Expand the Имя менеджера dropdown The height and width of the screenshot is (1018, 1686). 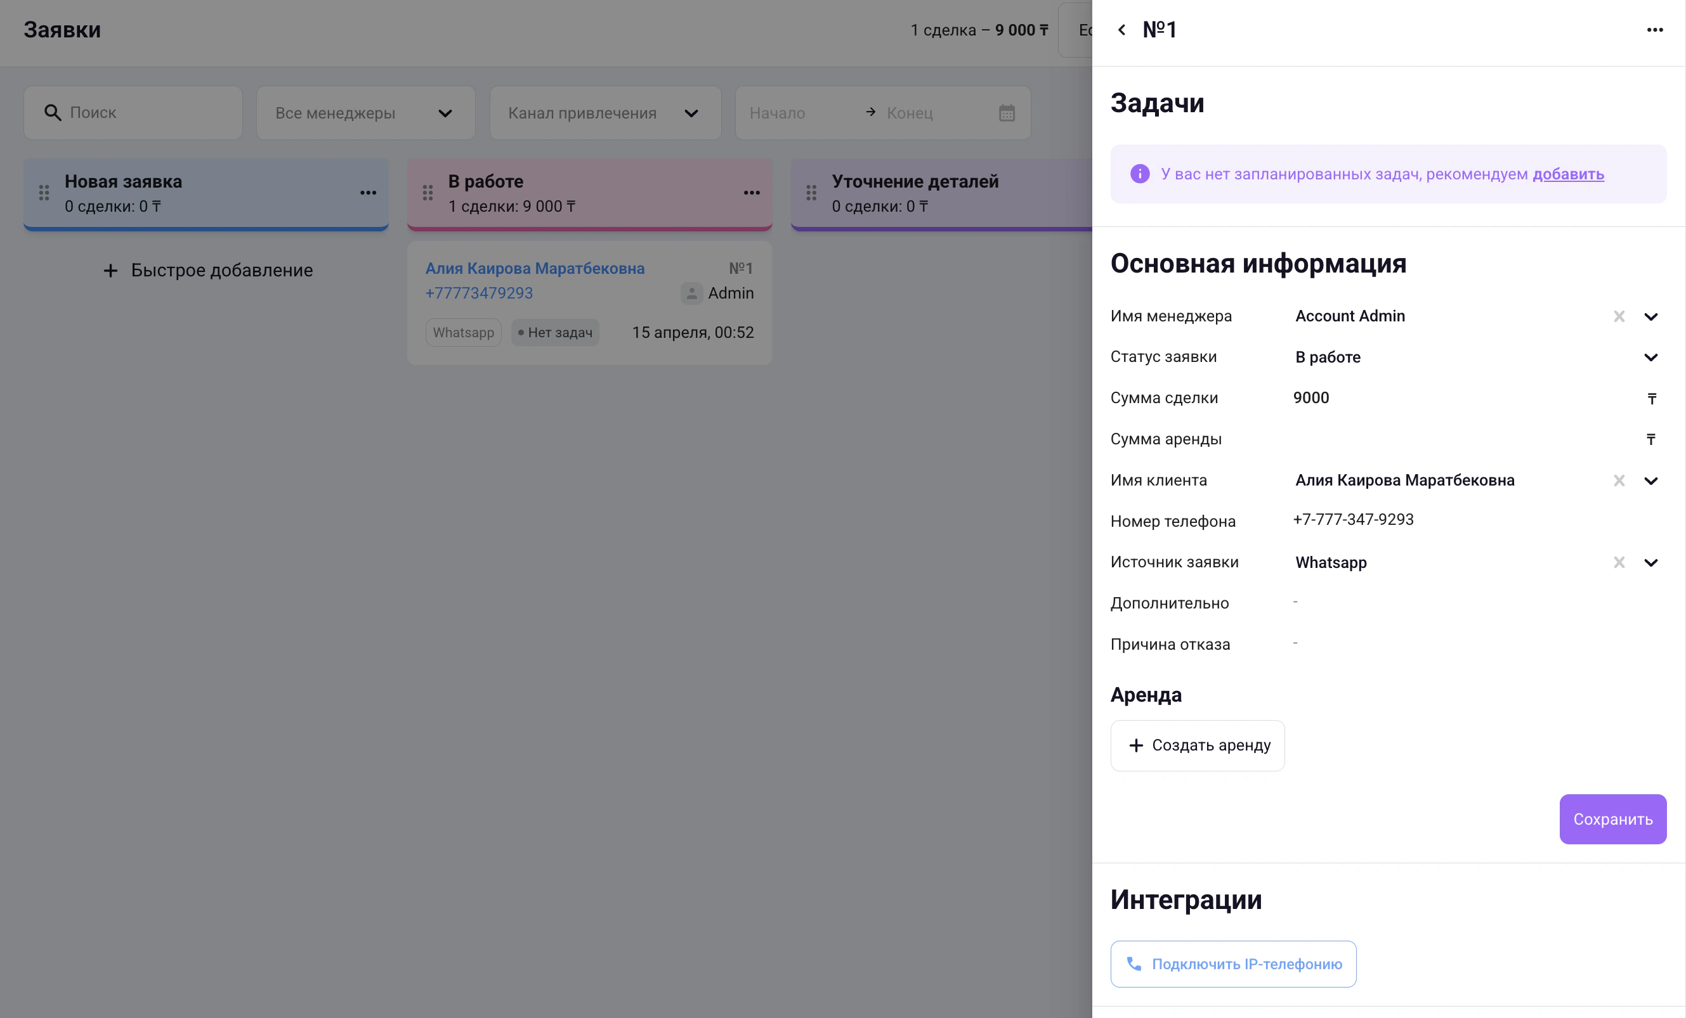1650,316
